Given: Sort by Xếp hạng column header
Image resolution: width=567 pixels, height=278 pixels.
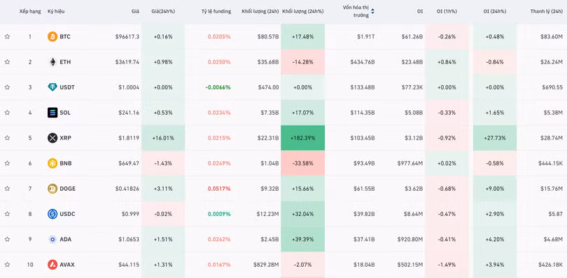Looking at the screenshot, I should [30, 11].
